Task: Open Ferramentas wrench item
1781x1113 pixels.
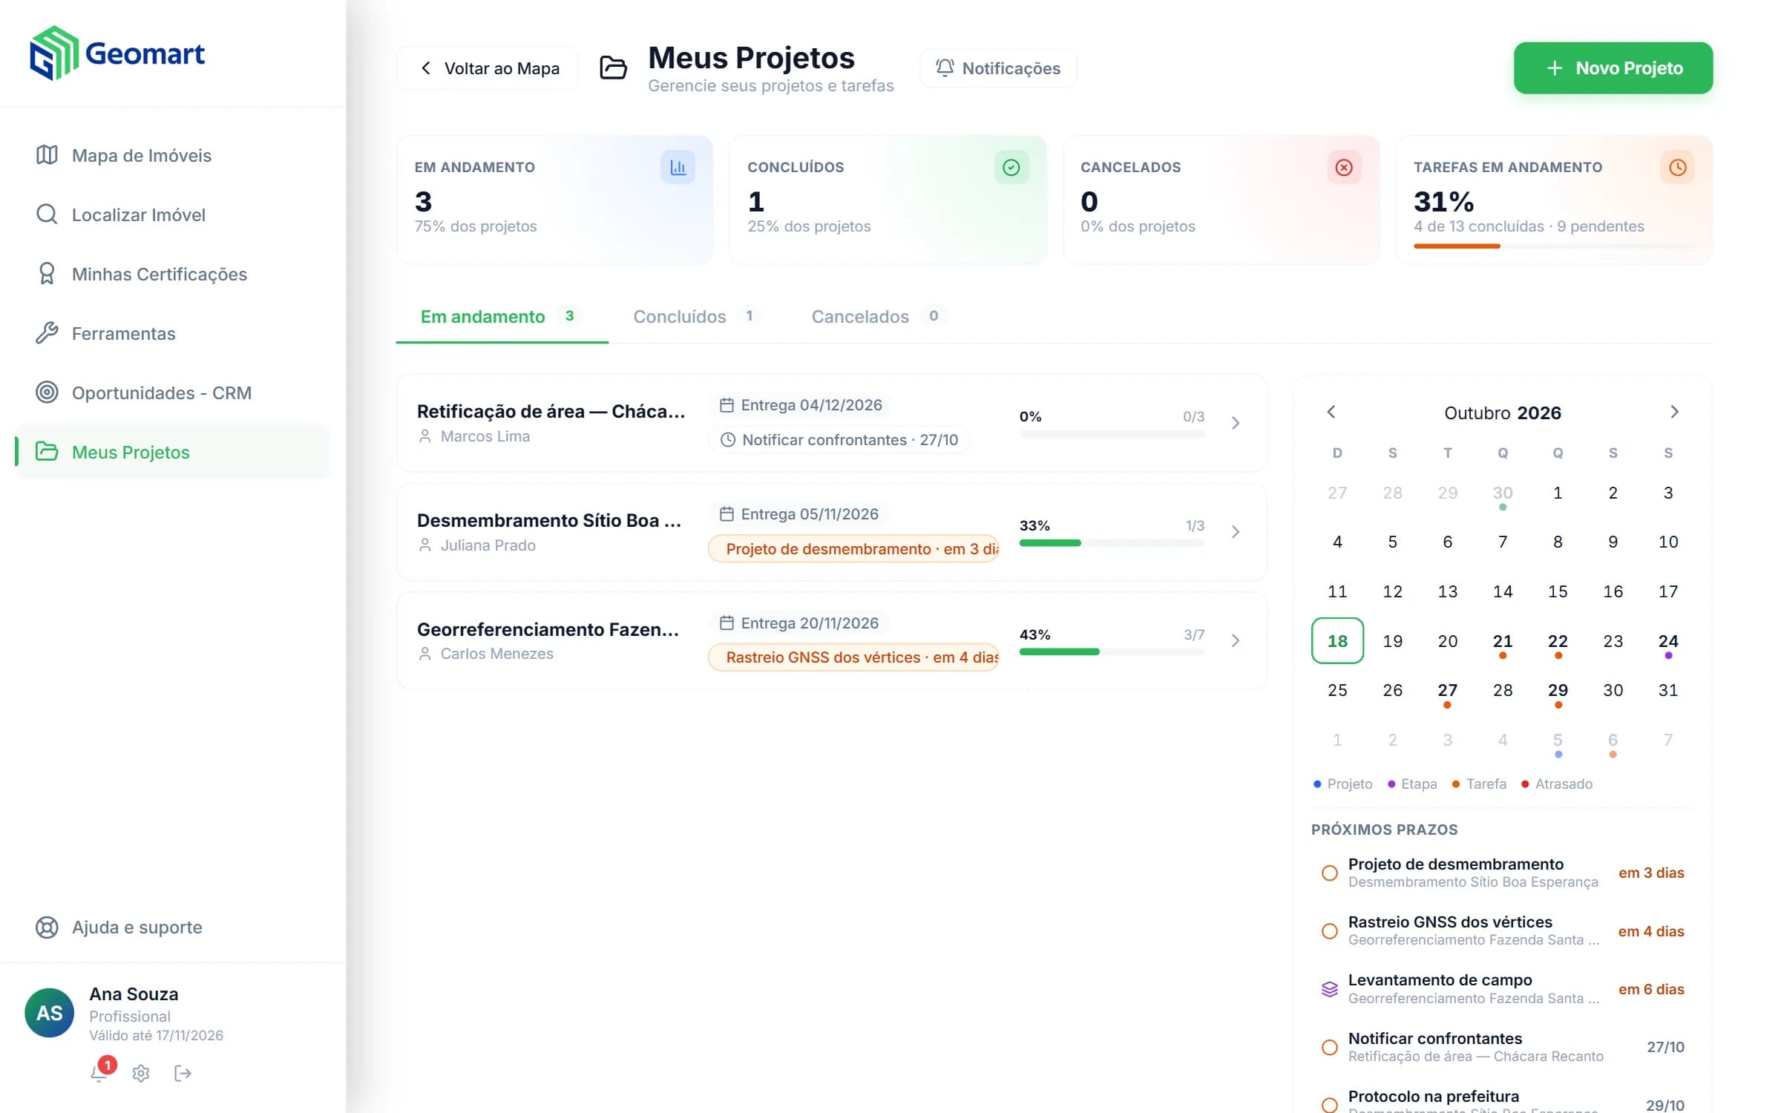Action: click(172, 333)
